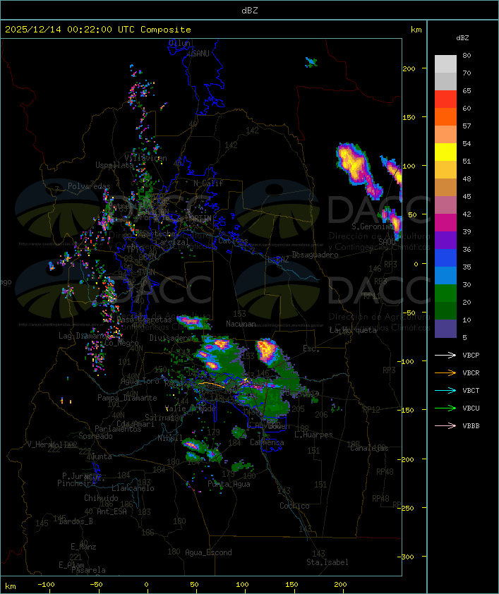Click the VBCU legend label
499x594 pixels.
[x=471, y=408]
